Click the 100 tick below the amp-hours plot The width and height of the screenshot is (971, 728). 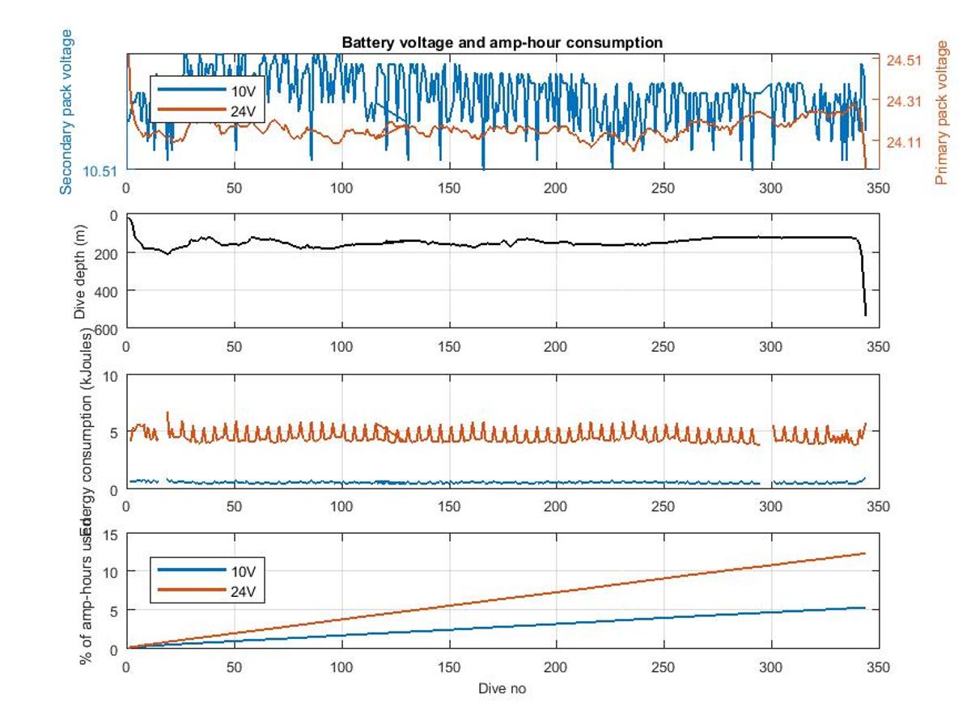pos(341,666)
